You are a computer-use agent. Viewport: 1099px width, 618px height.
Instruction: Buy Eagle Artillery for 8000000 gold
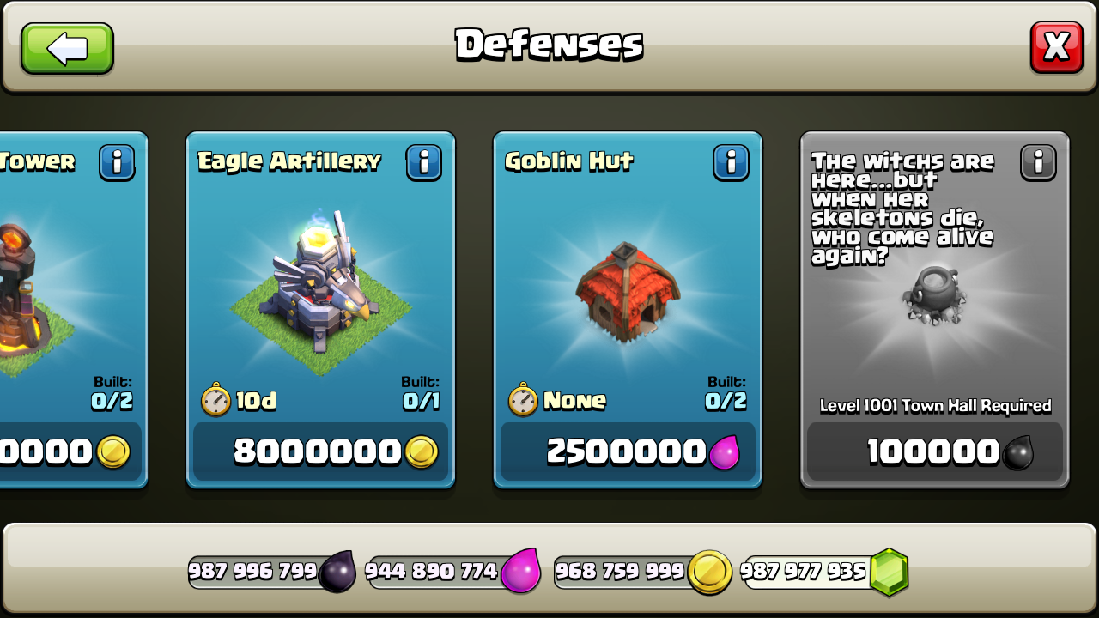coord(320,451)
